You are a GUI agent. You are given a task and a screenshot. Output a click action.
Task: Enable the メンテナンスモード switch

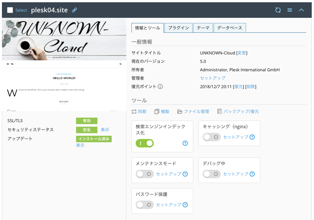point(144,174)
